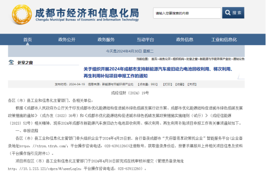Click breadcrumb link 组织机构
Image resolution: width=266 pixels, height=173 pixels.
178,59
